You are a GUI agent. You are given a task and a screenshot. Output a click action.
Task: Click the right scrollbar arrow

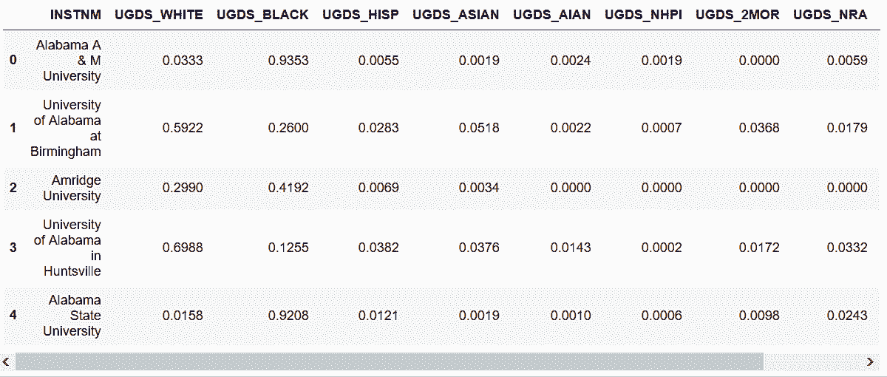coord(870,361)
